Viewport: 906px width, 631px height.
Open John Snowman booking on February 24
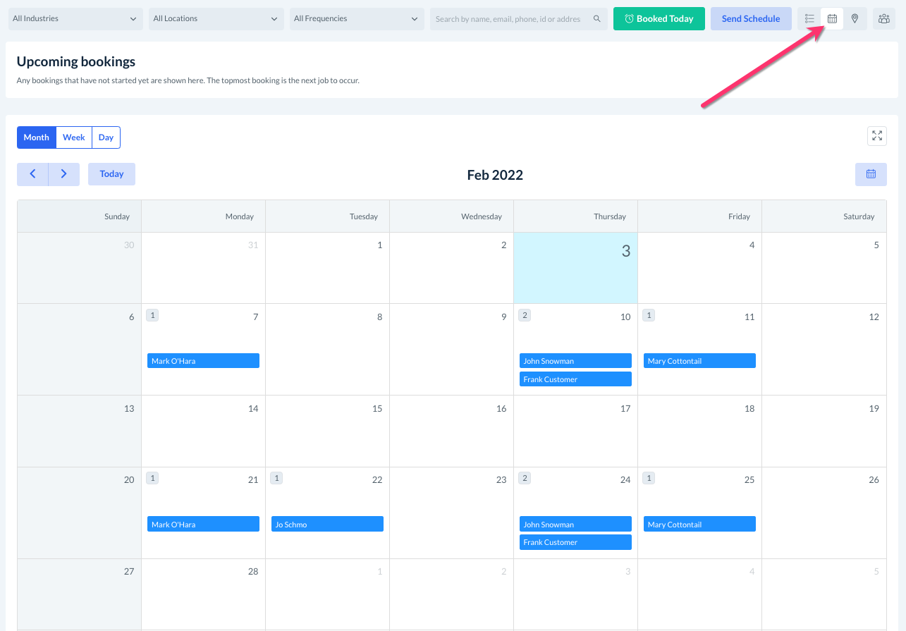click(x=576, y=525)
